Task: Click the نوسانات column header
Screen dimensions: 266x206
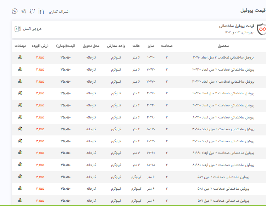Action: (20, 46)
